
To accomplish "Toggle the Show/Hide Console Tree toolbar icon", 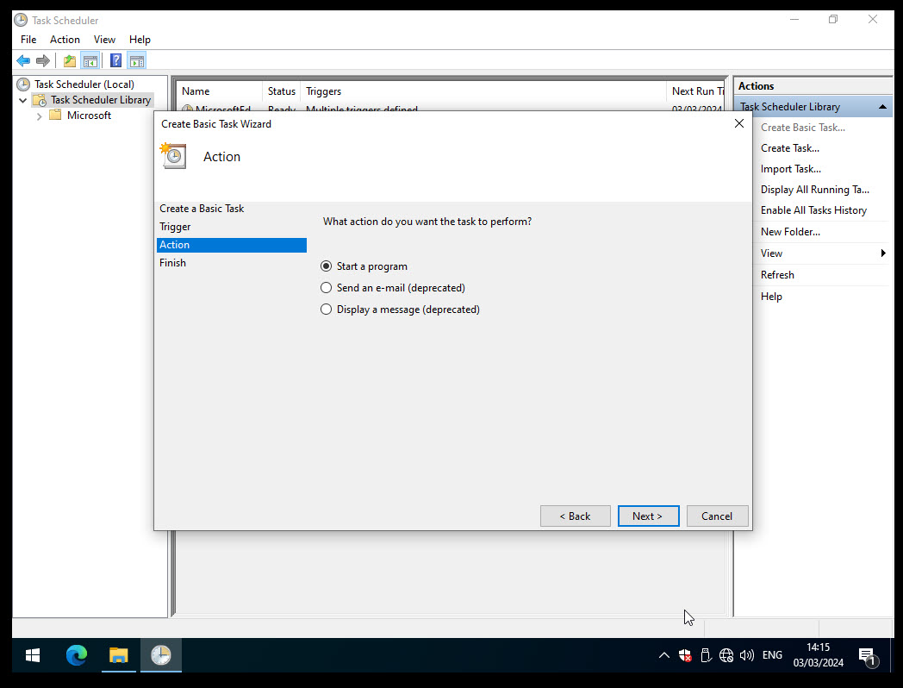I will 90,60.
